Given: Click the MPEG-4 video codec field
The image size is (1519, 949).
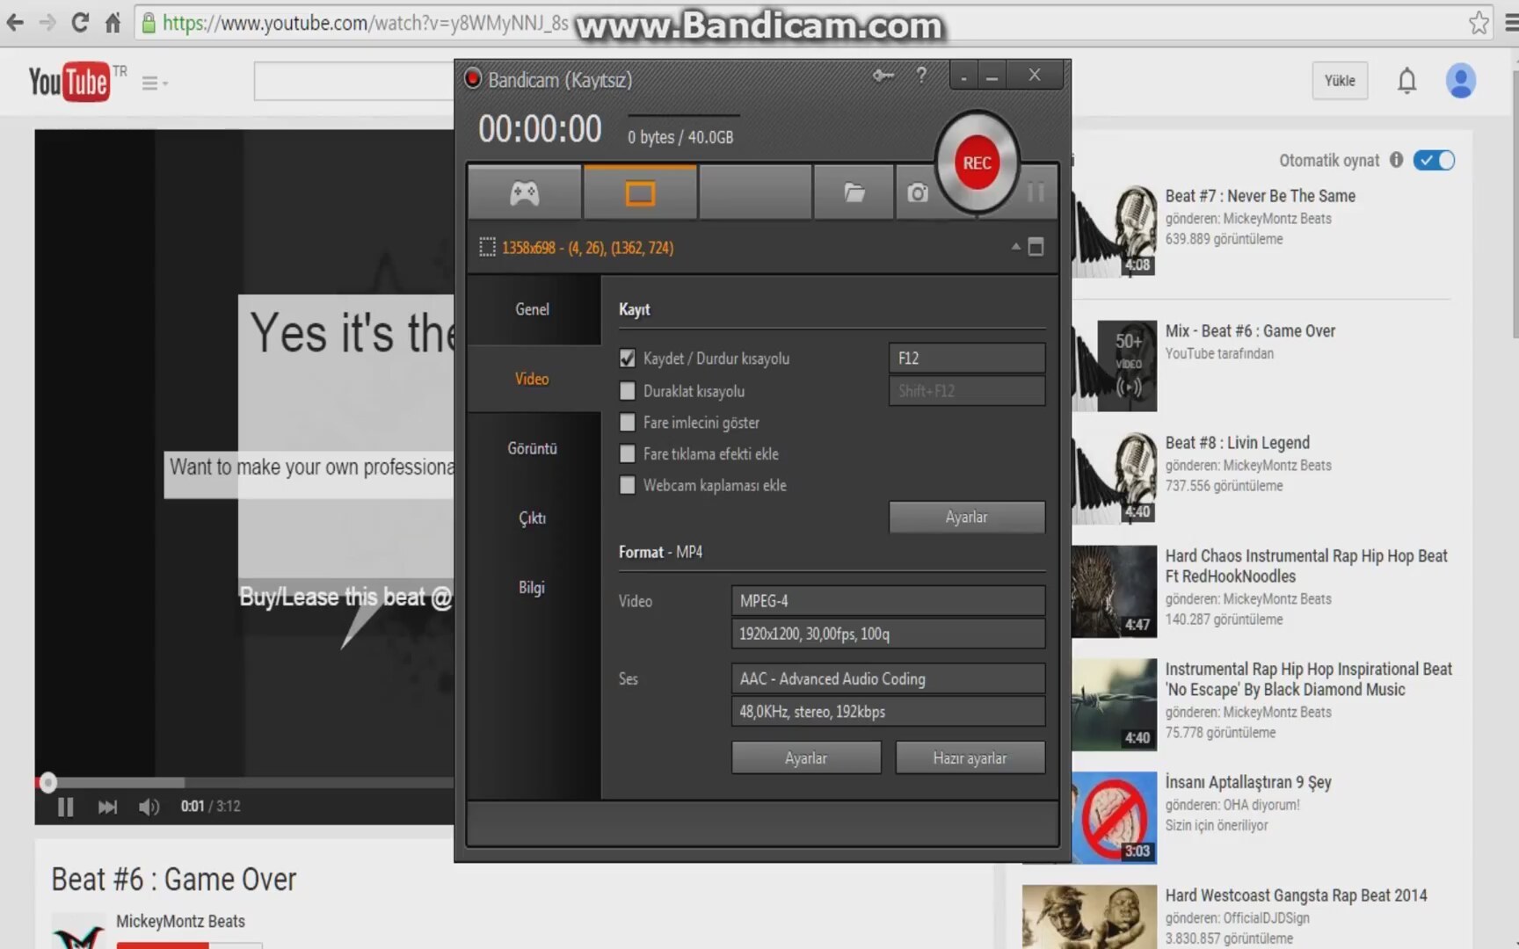Looking at the screenshot, I should click(x=888, y=601).
